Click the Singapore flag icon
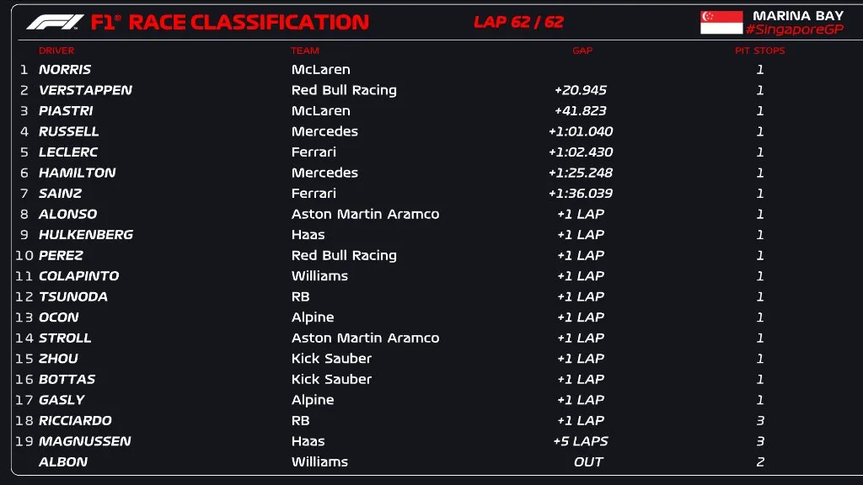This screenshot has height=485, width=863. (x=721, y=22)
